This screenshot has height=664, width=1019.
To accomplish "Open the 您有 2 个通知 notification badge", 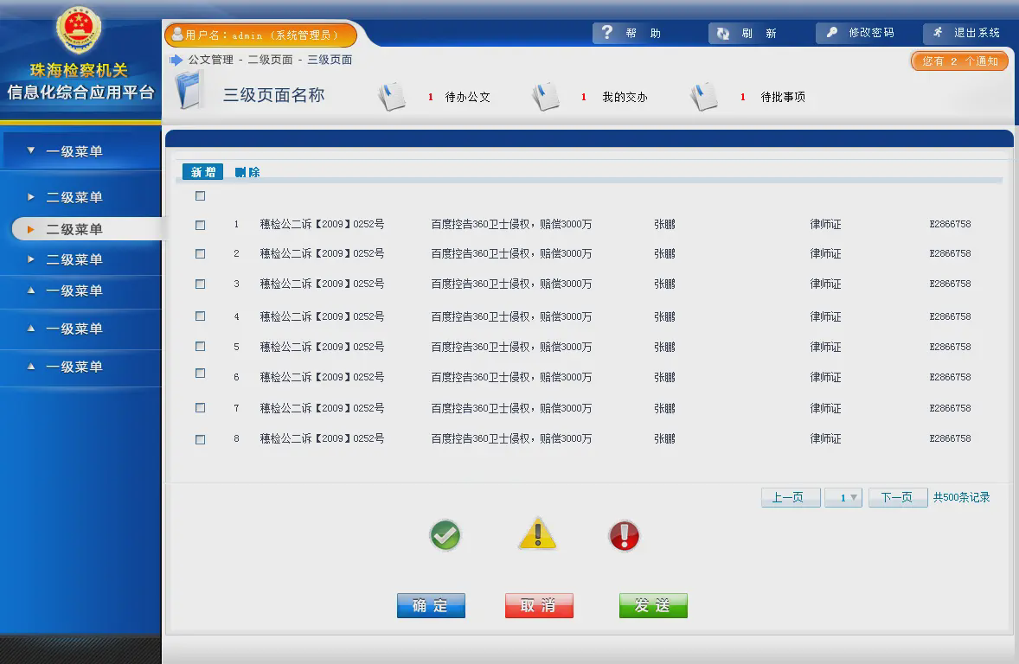I will (x=959, y=61).
